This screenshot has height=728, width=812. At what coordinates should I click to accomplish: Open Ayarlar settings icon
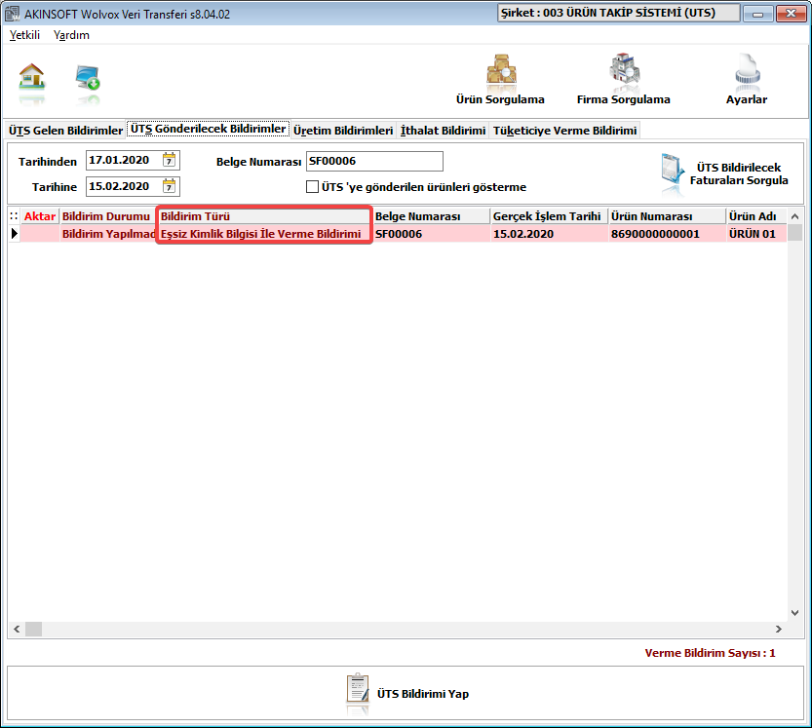747,80
